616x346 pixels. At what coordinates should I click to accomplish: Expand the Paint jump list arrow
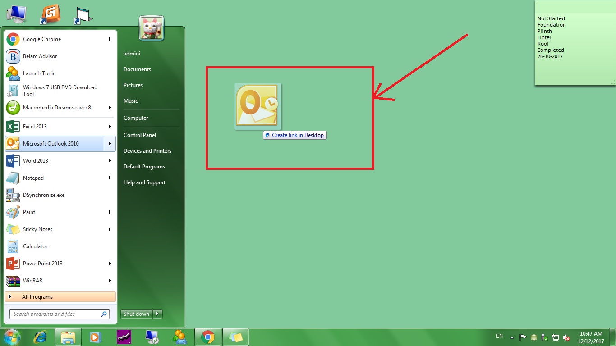point(110,212)
